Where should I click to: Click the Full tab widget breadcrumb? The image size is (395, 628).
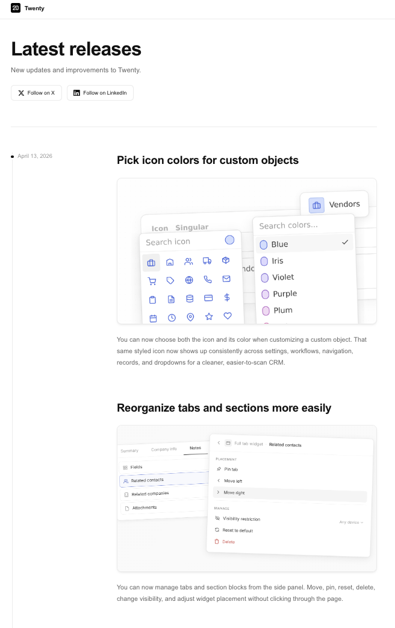[249, 444]
